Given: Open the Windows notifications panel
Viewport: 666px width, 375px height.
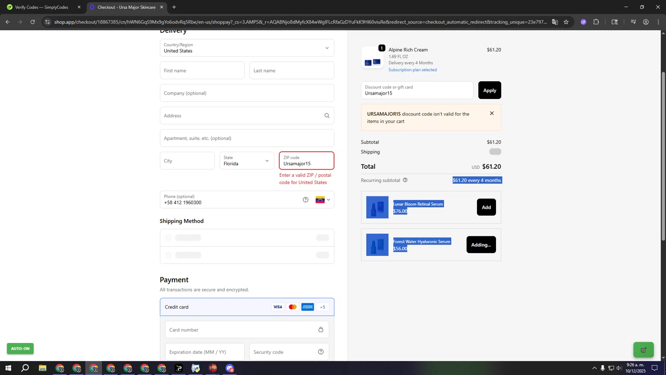Looking at the screenshot, I should 654,368.
